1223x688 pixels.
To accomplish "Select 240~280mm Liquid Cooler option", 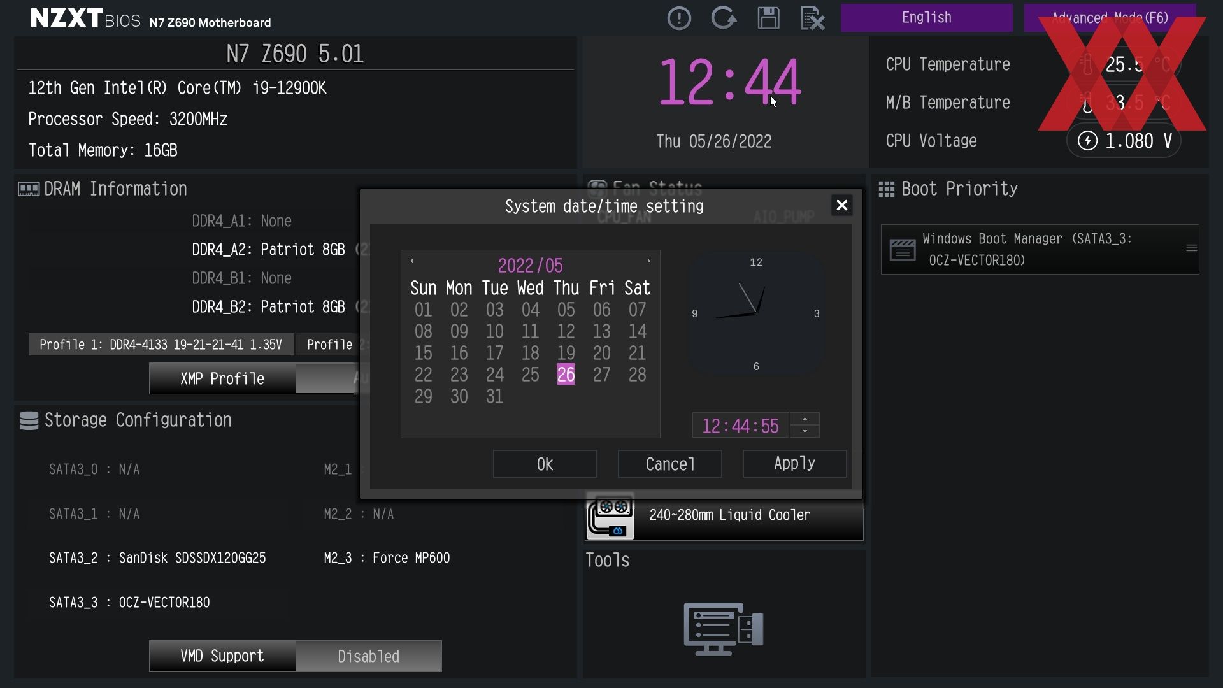I will [724, 515].
